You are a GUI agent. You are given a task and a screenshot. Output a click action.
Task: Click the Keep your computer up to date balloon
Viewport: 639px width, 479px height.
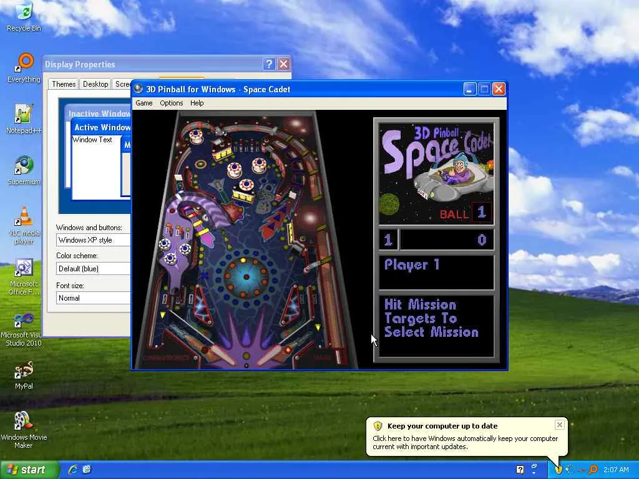point(467,436)
